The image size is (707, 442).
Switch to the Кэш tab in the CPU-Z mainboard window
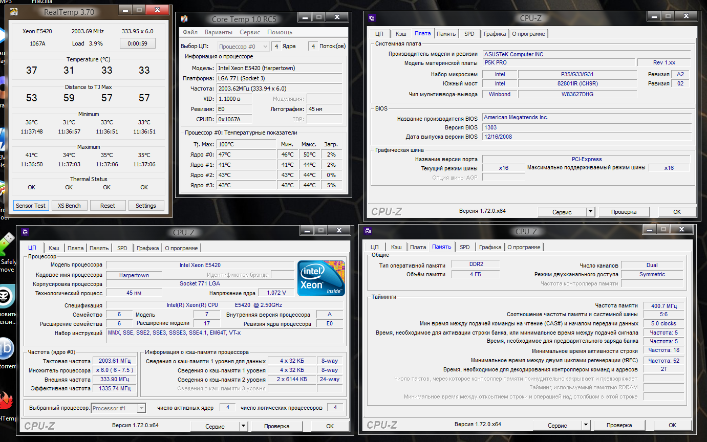point(401,34)
